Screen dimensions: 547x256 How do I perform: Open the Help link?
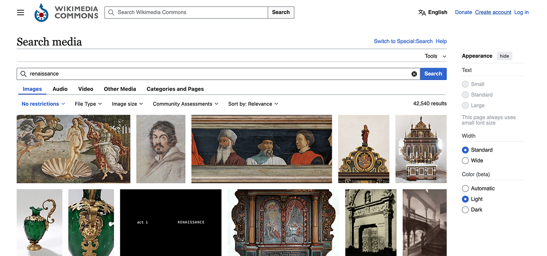point(441,41)
